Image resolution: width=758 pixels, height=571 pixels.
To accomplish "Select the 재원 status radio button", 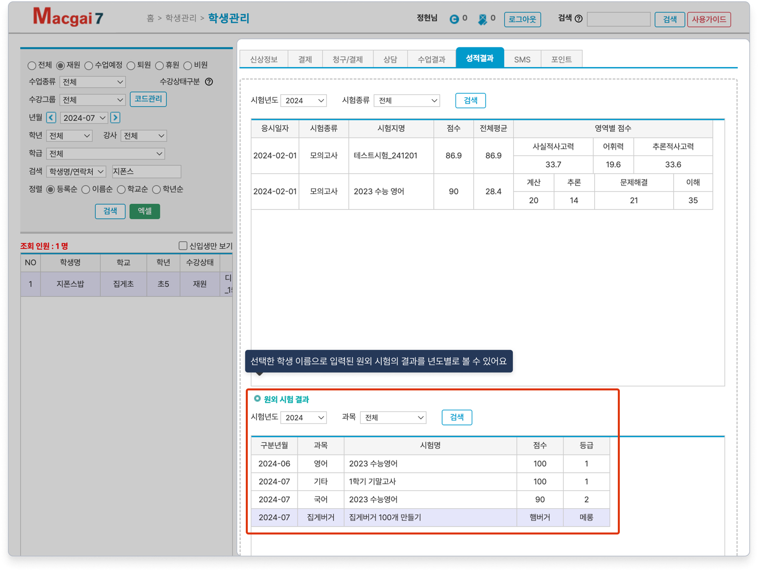I will click(x=60, y=66).
